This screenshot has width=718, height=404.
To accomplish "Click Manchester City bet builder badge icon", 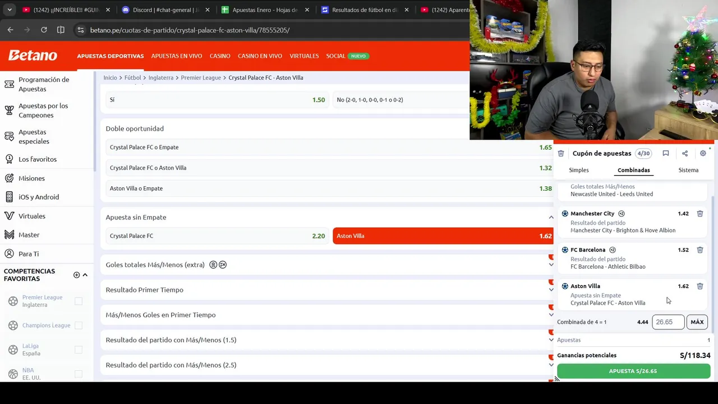I will tap(622, 214).
